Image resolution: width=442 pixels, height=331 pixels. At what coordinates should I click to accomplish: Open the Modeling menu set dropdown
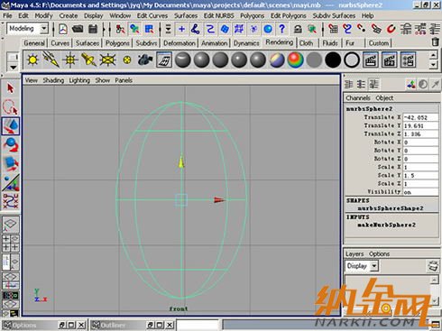(x=44, y=29)
